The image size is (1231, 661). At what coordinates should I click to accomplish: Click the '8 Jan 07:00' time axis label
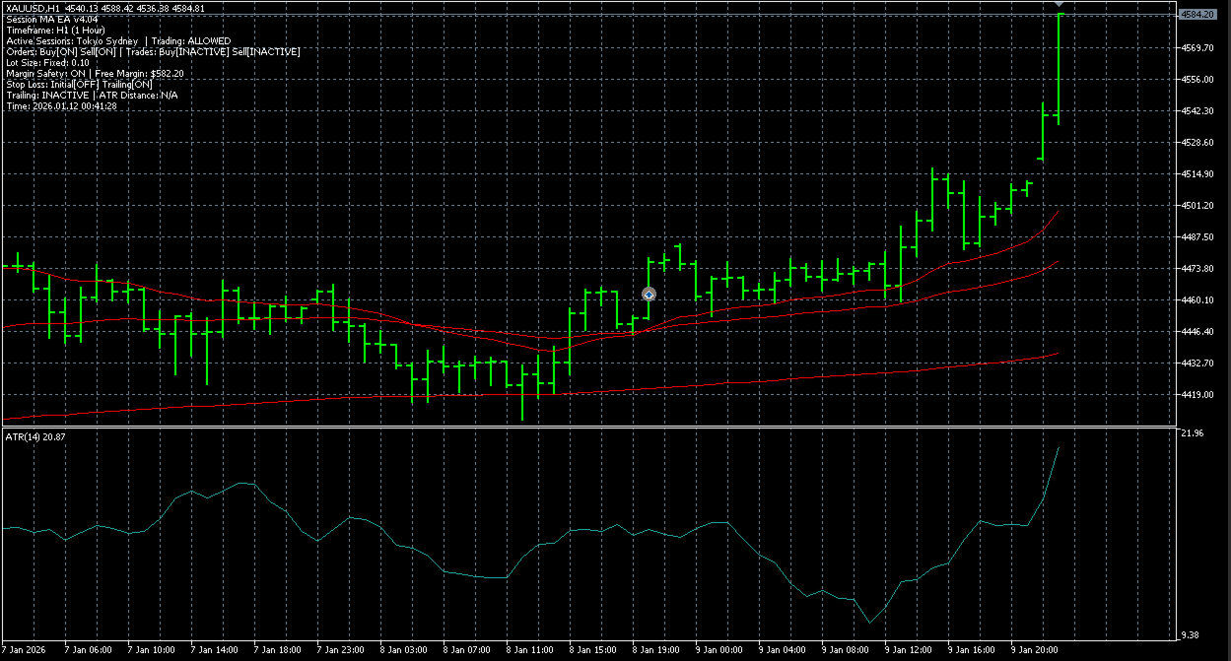(467, 650)
